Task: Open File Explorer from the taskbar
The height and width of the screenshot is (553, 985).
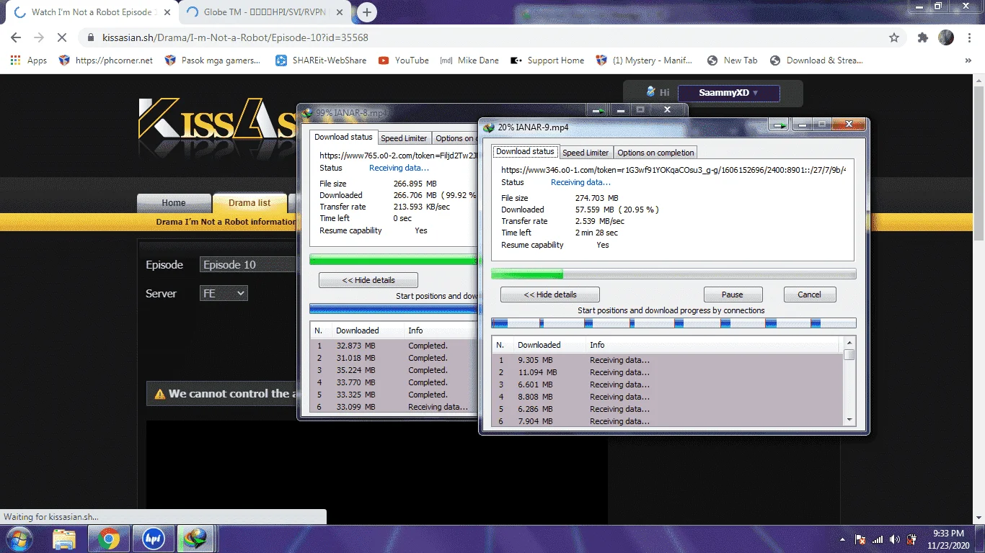Action: coord(64,539)
